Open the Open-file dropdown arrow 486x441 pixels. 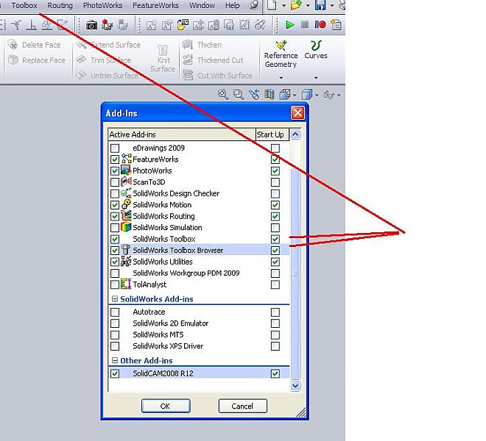(x=308, y=5)
